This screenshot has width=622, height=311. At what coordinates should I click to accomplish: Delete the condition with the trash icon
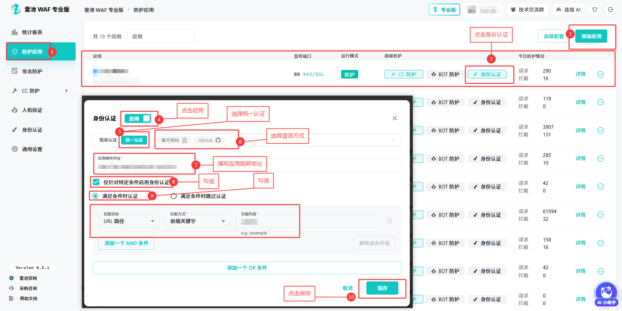390,221
